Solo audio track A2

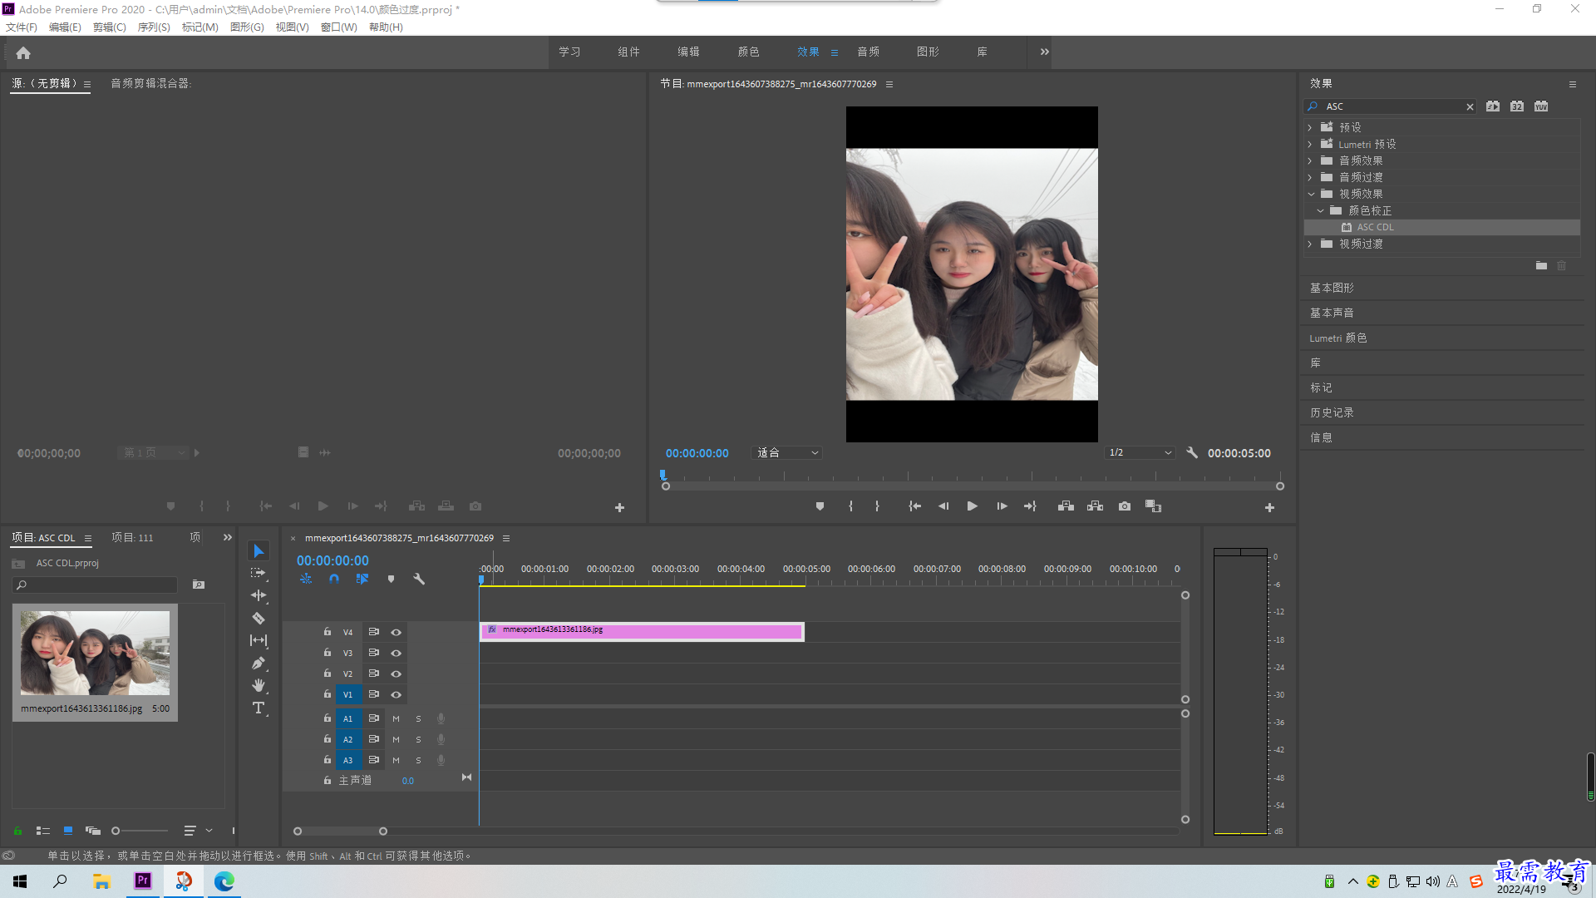(418, 739)
